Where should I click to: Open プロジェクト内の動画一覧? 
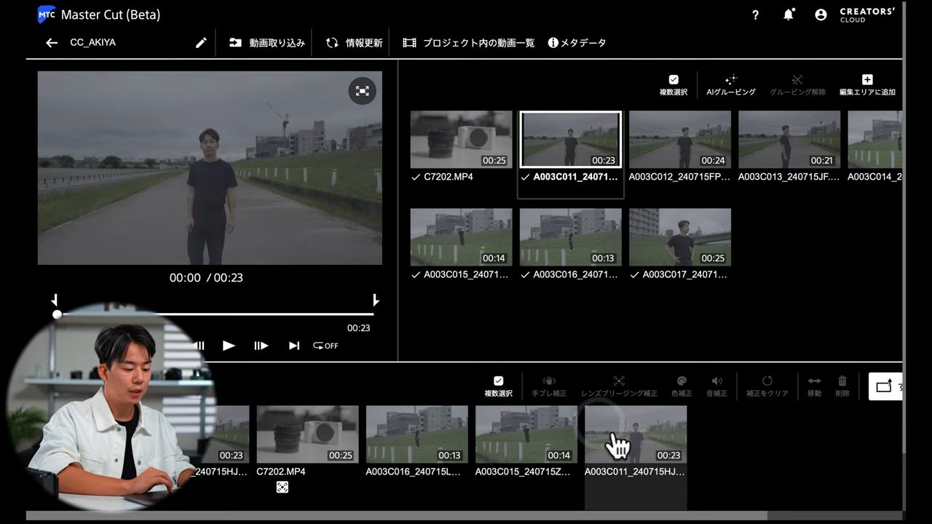click(468, 43)
